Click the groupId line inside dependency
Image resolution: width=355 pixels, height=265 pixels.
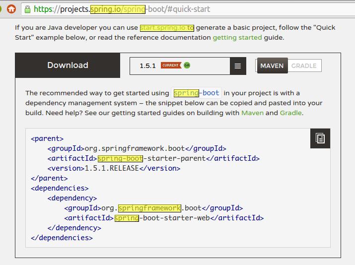pos(153,208)
